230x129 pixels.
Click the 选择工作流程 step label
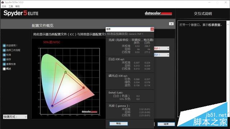pyautogui.click(x=13, y=50)
